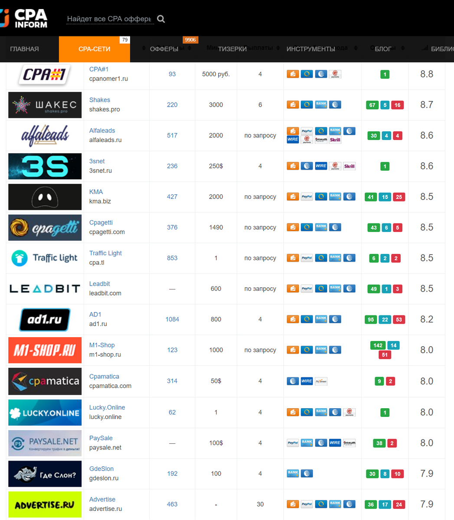Click Paxum icon in Alfaleads row
Screen dimensions: 454x520
click(321, 140)
